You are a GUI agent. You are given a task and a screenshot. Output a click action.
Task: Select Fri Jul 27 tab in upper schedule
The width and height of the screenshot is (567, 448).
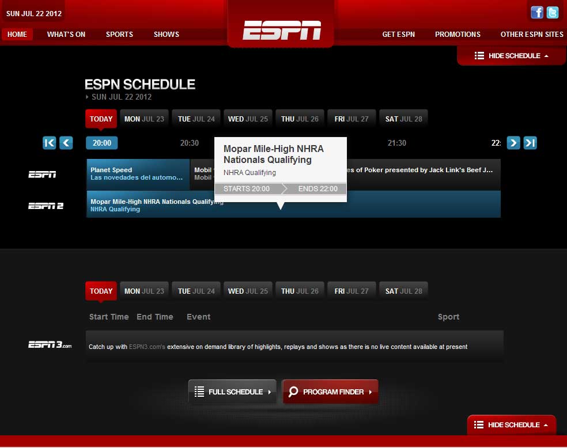tap(351, 119)
